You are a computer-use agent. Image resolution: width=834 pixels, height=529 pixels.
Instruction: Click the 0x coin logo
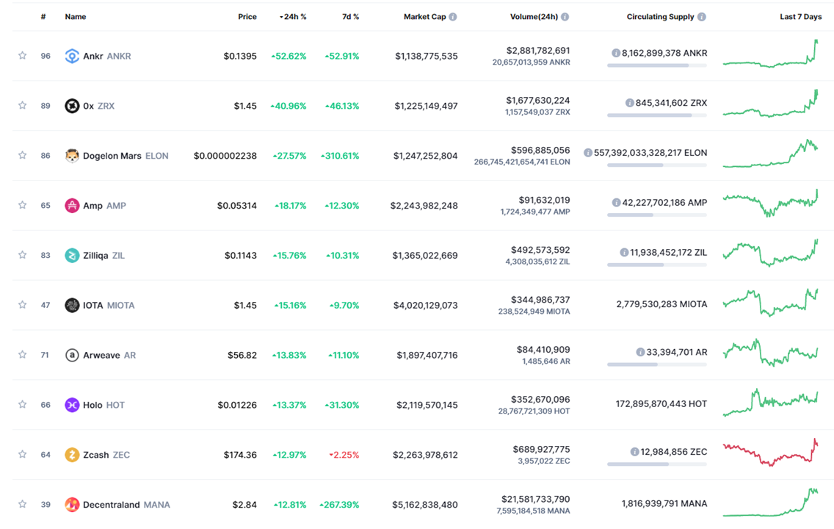tap(72, 106)
